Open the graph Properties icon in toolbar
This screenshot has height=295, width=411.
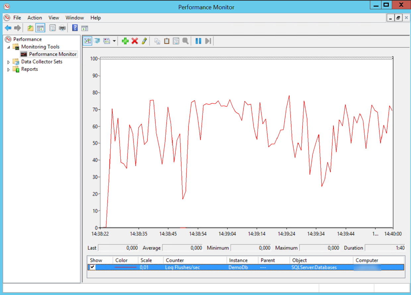click(176, 41)
